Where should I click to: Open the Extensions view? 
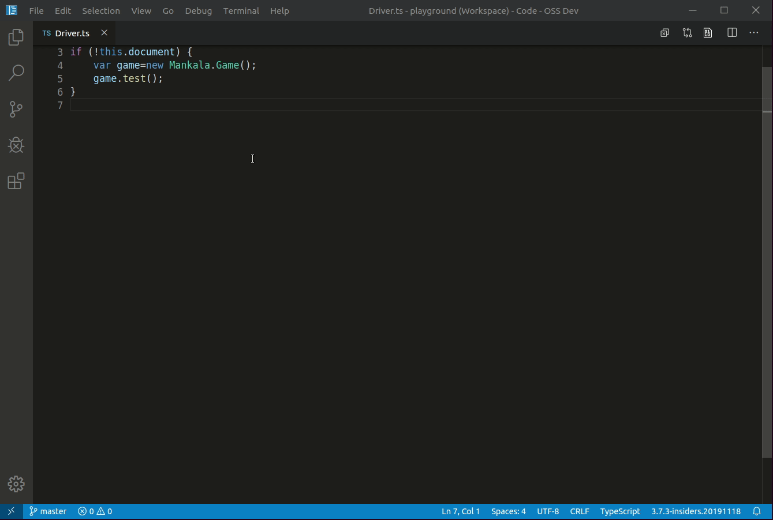(16, 181)
